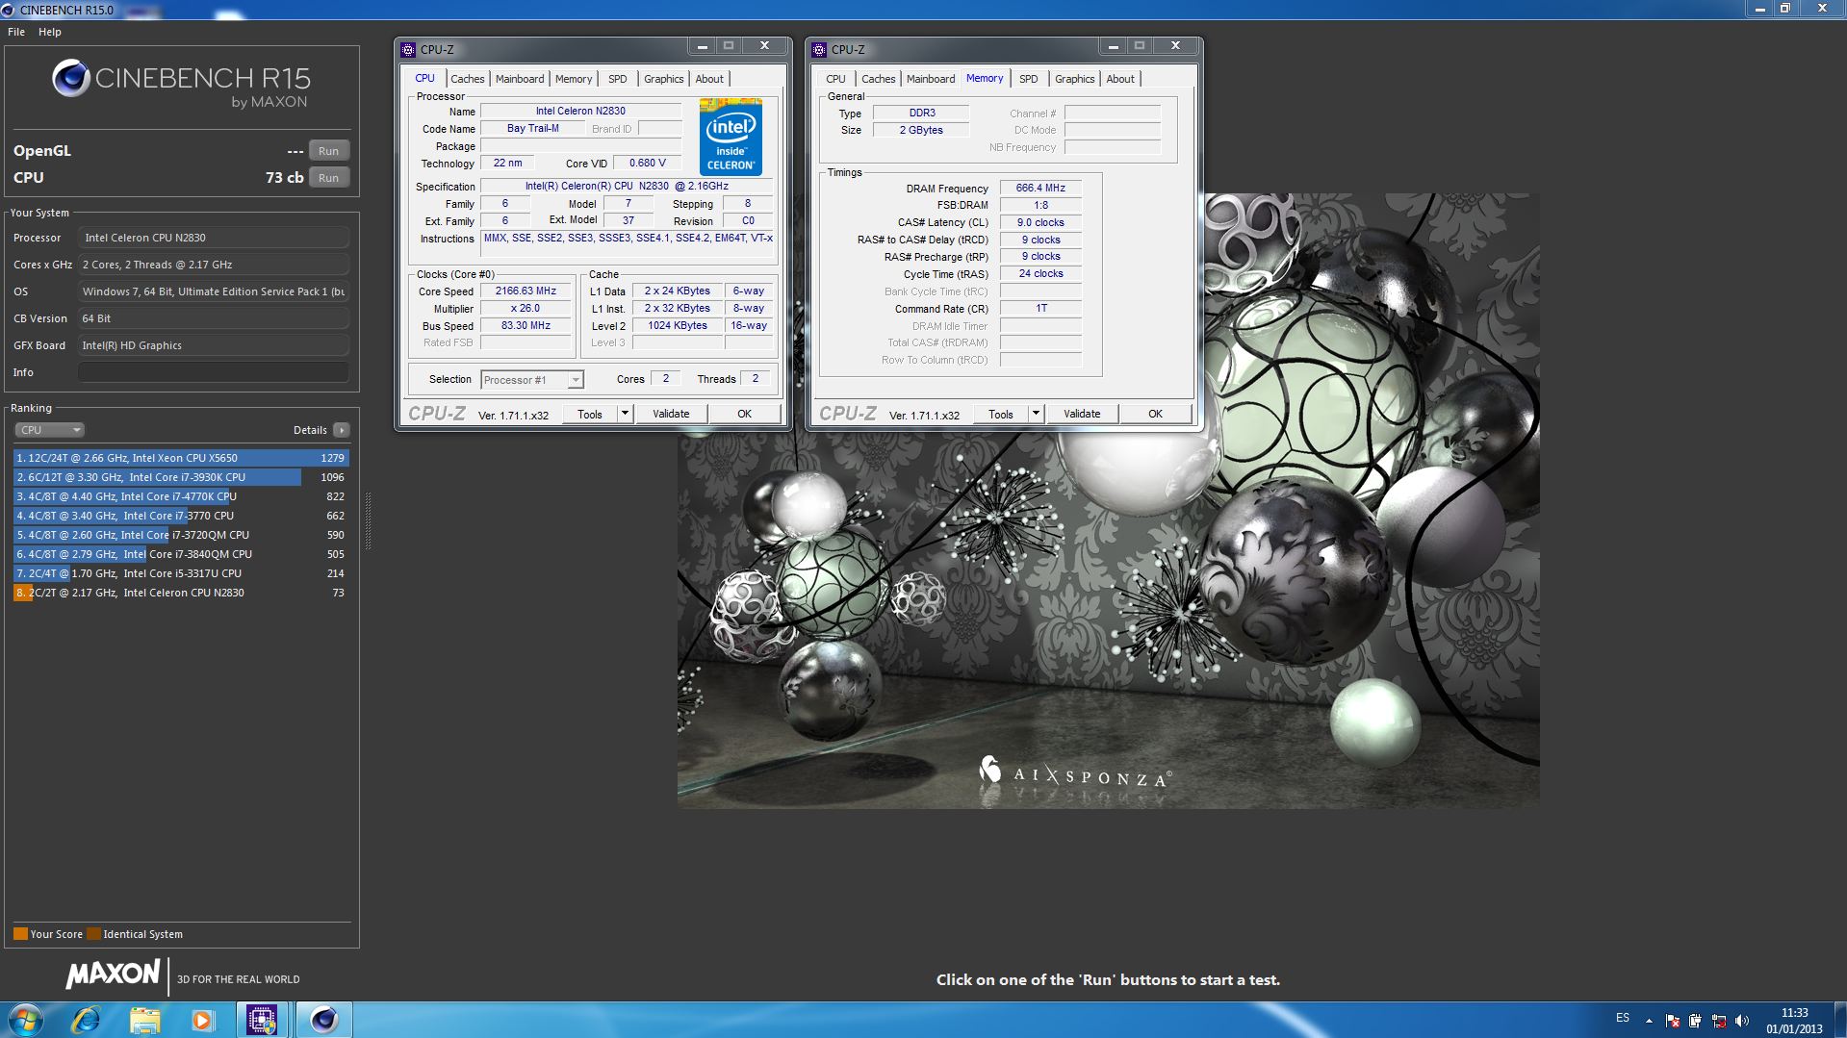Select the Core i7-4770K ranking row
Screen dimensions: 1847x1038
pos(181,496)
